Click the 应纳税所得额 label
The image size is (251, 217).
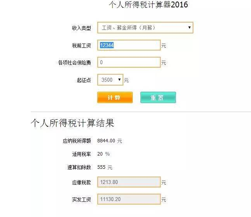(x=77, y=141)
